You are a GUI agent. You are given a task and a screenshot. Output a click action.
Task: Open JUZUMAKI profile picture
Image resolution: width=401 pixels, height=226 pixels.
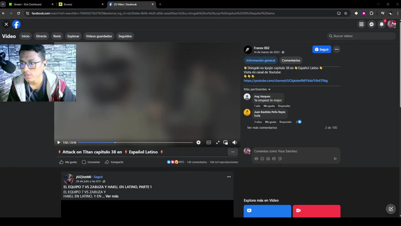click(x=69, y=179)
